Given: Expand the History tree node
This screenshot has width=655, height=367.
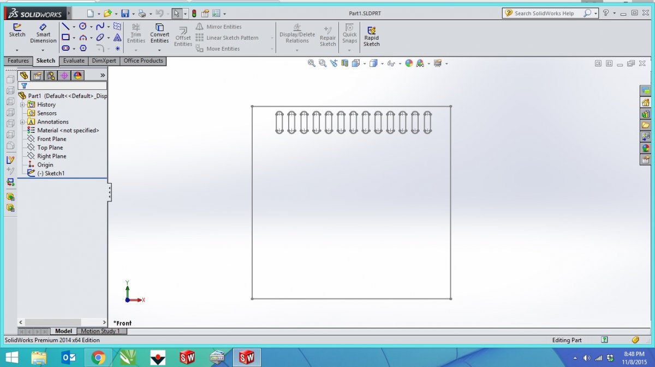Looking at the screenshot, I should pos(22,105).
